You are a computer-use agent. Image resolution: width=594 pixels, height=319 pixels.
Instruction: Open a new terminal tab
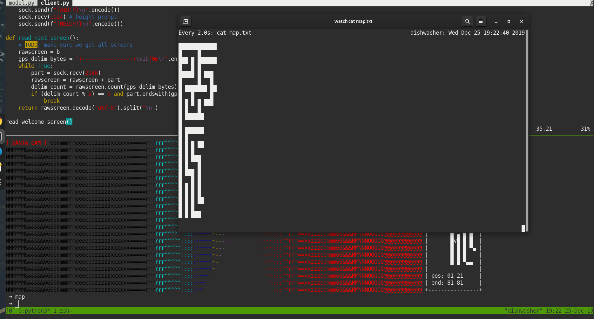[186, 21]
